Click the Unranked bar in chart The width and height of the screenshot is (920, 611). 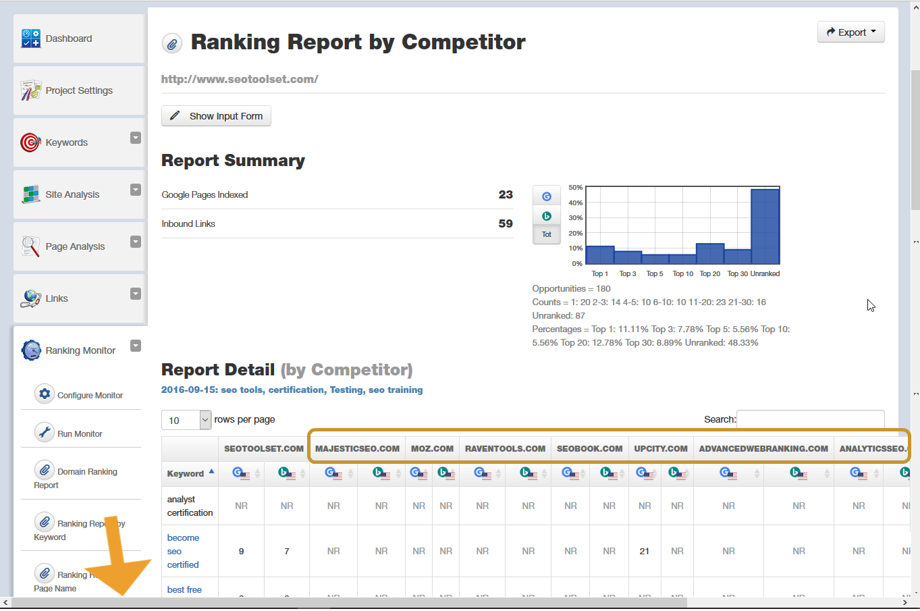tap(765, 226)
